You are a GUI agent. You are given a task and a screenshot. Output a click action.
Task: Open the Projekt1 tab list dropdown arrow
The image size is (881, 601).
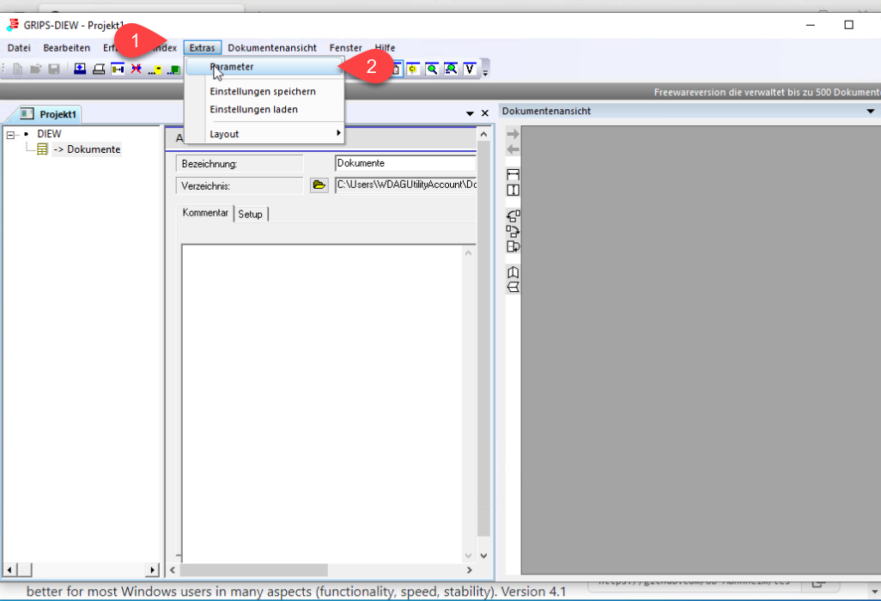pos(470,114)
